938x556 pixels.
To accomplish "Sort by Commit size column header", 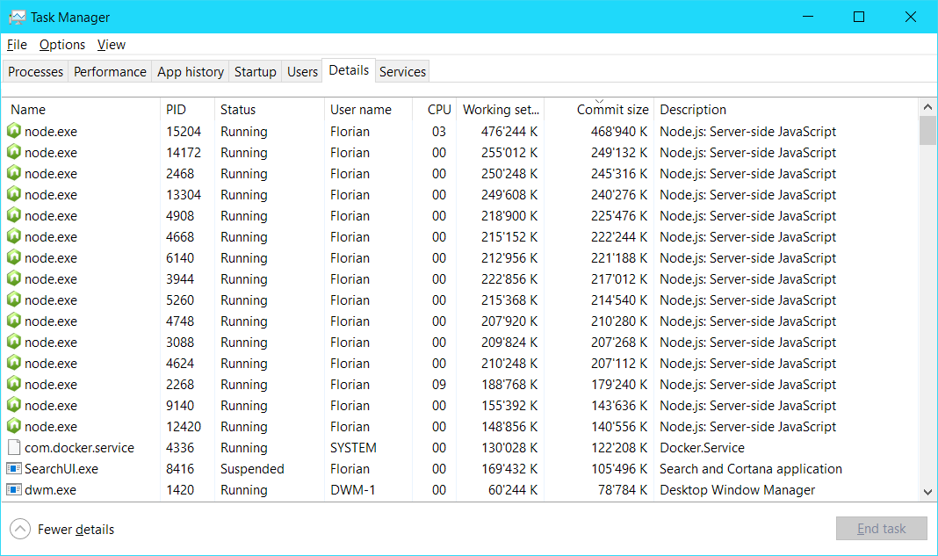I will (x=612, y=110).
